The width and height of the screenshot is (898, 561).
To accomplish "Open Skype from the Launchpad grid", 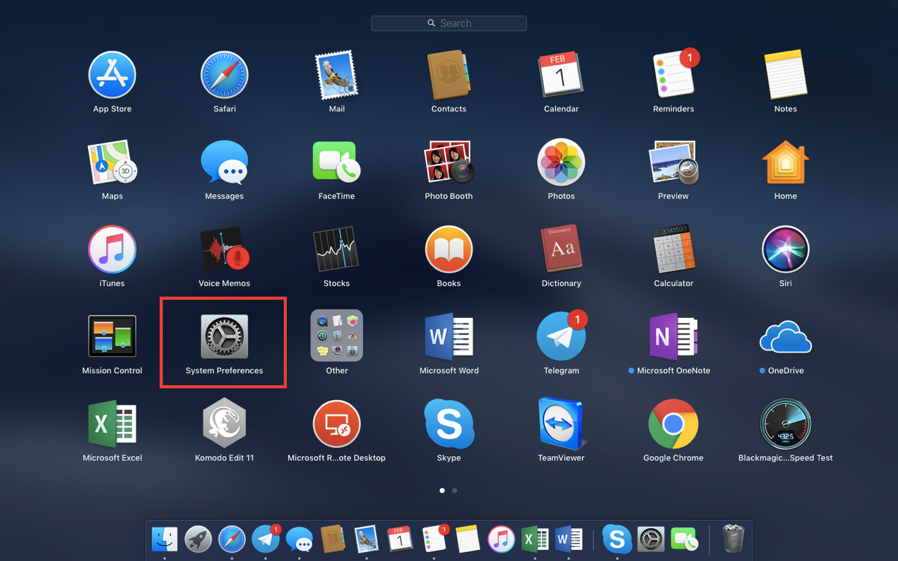I will [449, 424].
